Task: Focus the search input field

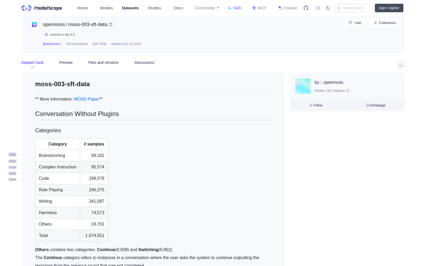Action: [x=354, y=8]
